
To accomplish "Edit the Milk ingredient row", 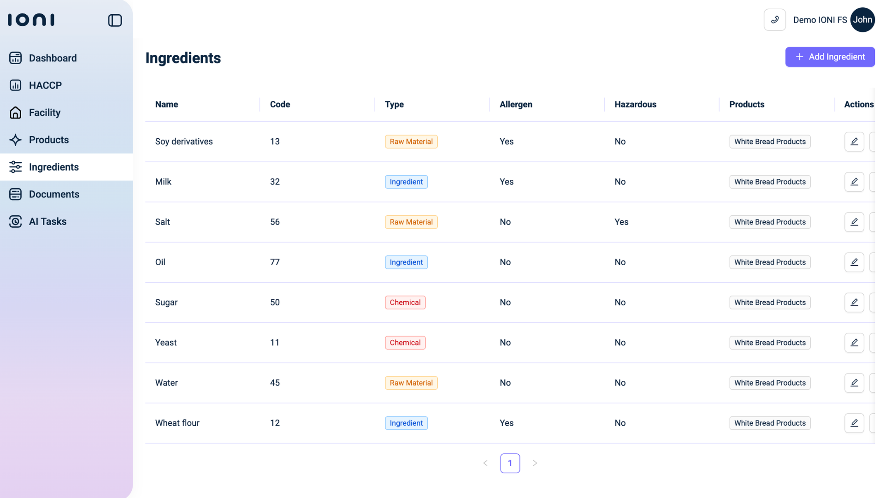I will (854, 182).
